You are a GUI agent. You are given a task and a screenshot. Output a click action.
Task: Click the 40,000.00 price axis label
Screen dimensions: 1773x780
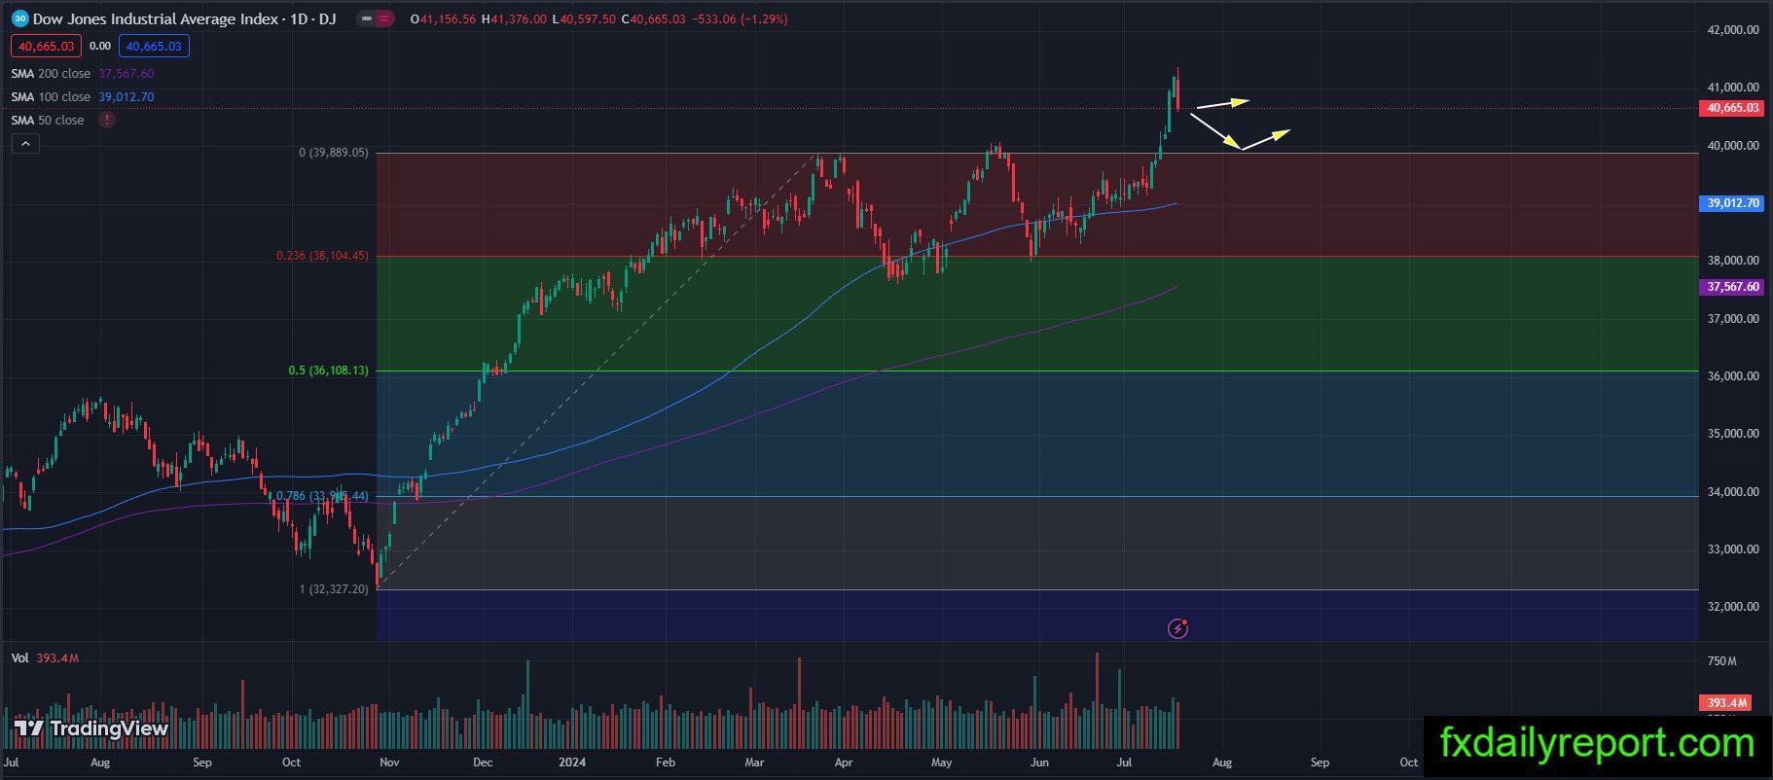click(1733, 146)
